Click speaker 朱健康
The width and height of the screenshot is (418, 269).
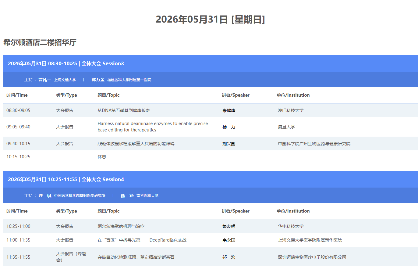[x=229, y=110]
